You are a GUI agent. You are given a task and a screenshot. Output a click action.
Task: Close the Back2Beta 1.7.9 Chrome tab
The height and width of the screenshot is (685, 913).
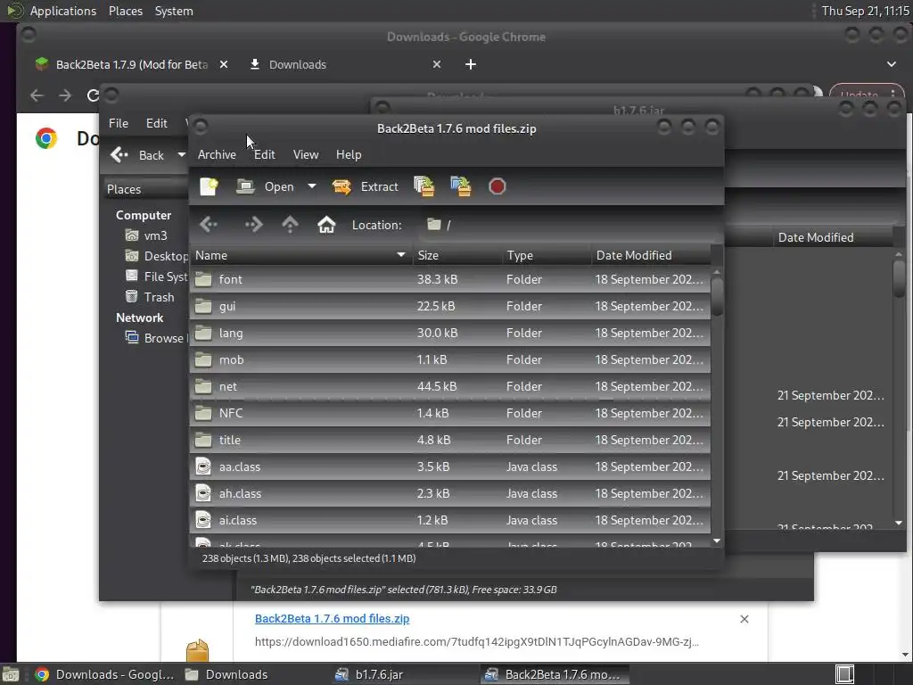click(224, 64)
